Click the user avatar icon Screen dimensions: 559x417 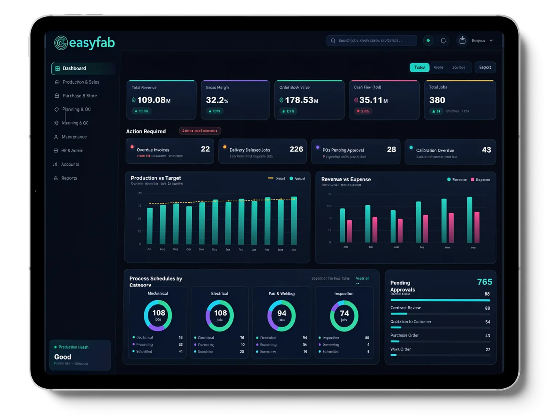pyautogui.click(x=462, y=40)
